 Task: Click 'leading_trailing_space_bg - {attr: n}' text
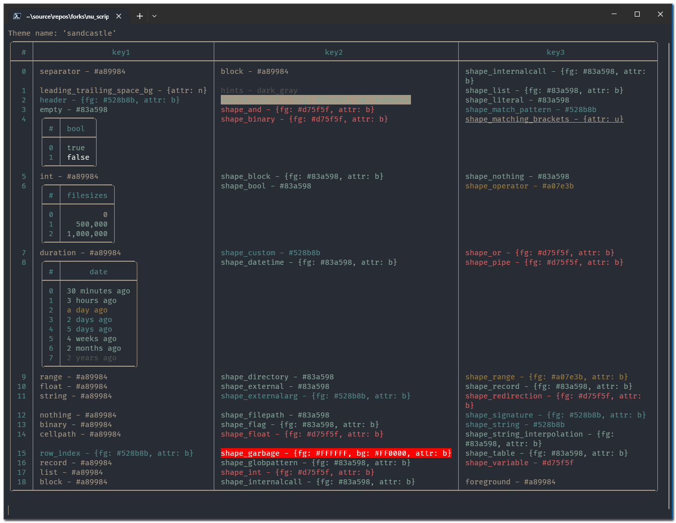click(x=123, y=90)
